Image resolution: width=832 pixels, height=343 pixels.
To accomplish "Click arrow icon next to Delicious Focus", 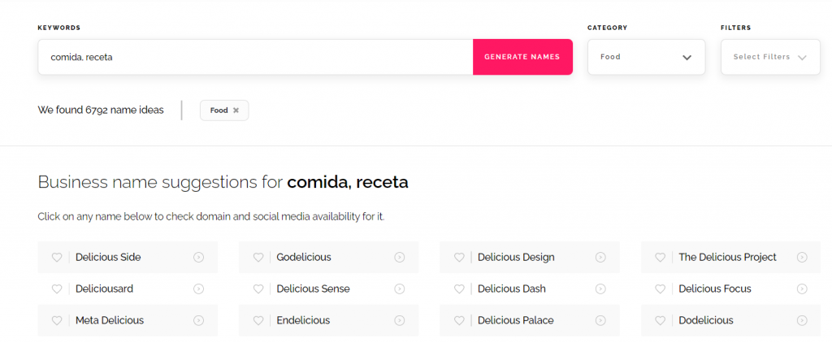I will [802, 289].
